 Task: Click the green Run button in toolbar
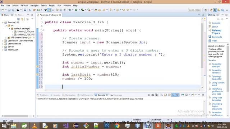[76, 10]
